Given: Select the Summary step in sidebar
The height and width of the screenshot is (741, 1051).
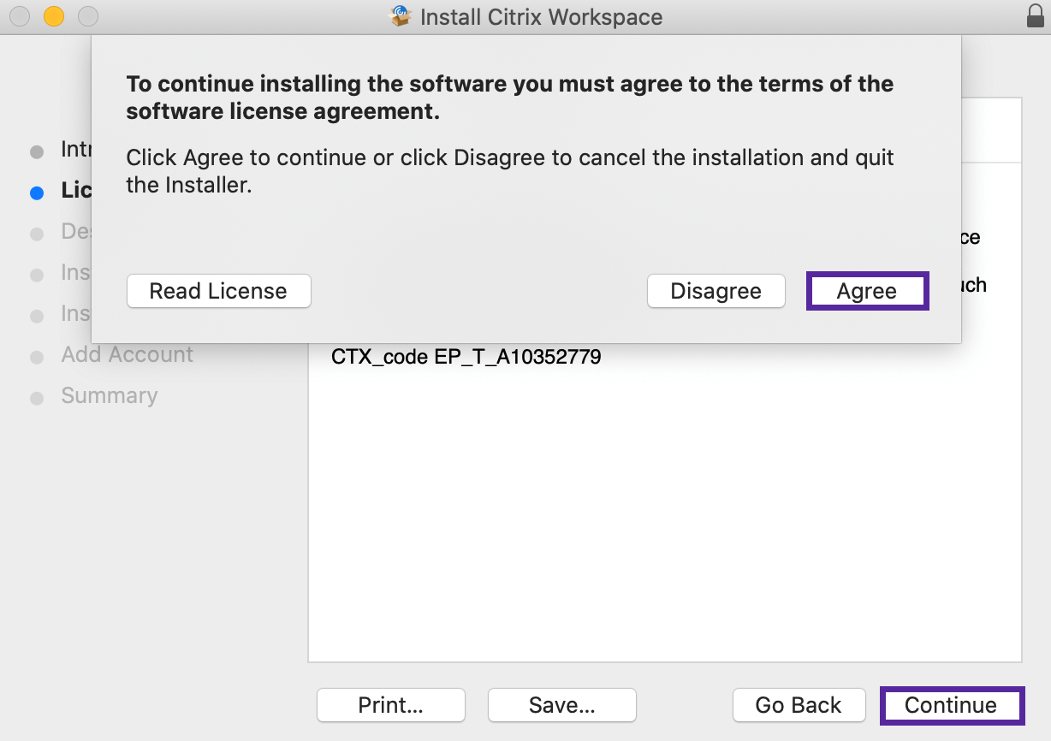Looking at the screenshot, I should [109, 395].
